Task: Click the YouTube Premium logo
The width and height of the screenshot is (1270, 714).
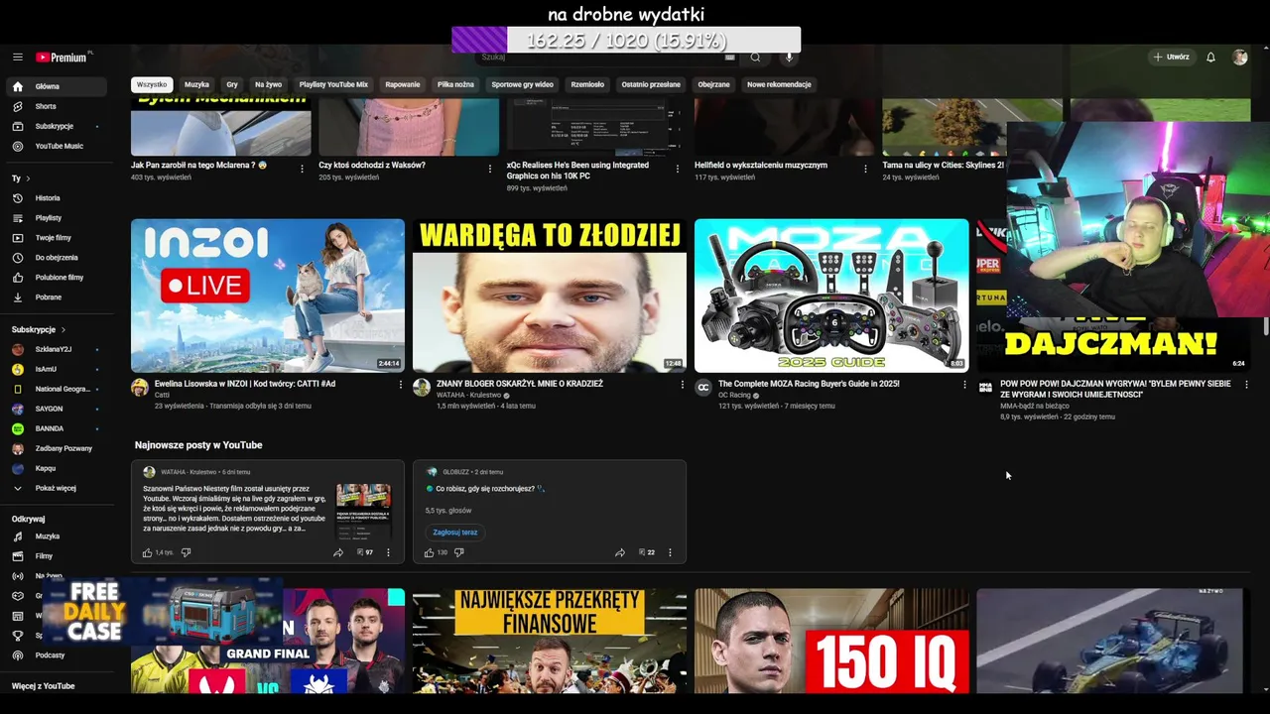Action: click(63, 58)
